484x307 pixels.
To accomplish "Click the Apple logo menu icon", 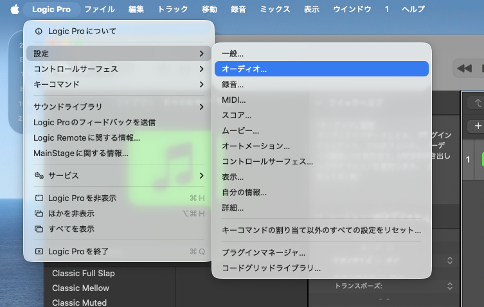I will click(x=14, y=9).
